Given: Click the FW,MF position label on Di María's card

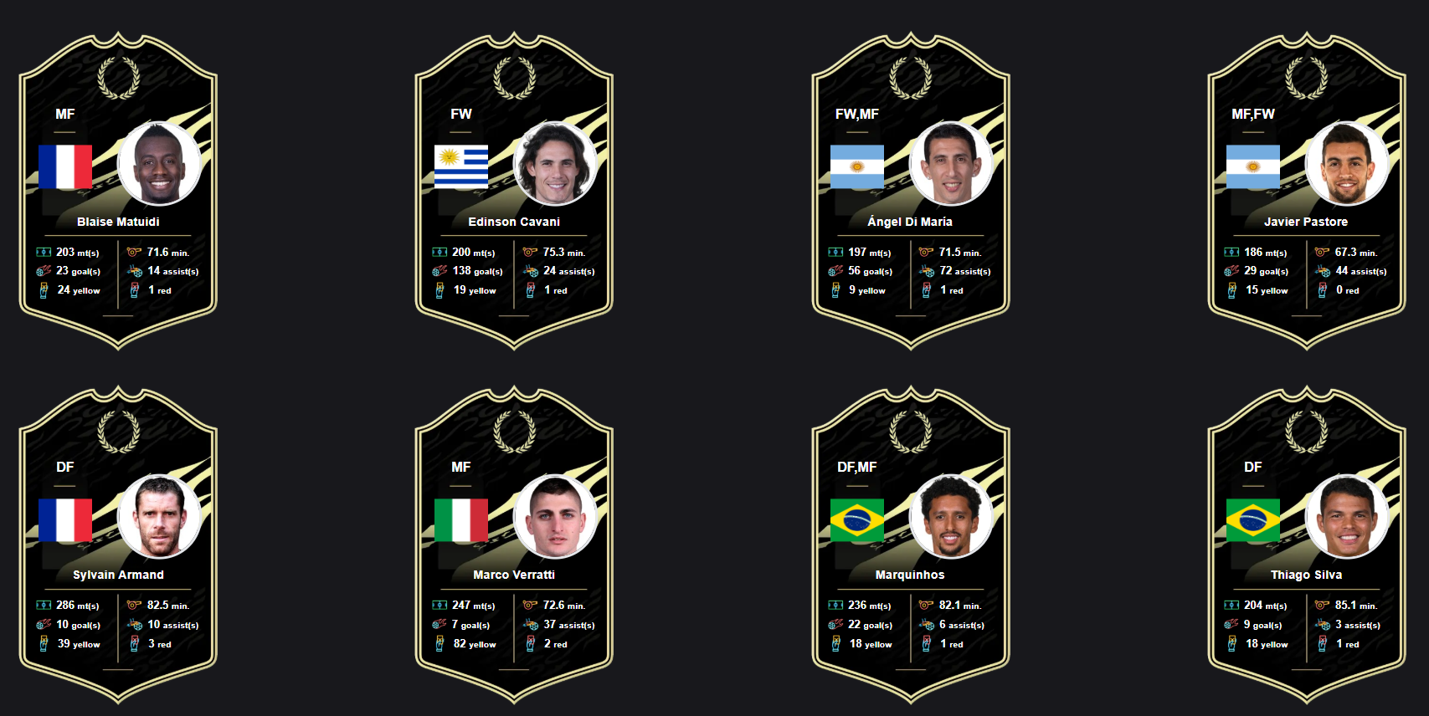Looking at the screenshot, I should point(857,114).
